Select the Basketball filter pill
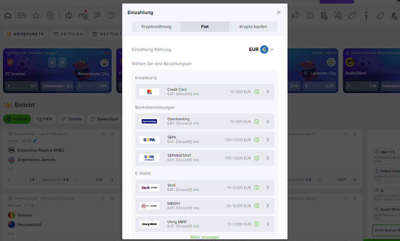This screenshot has height=241, width=400. pyautogui.click(x=104, y=119)
